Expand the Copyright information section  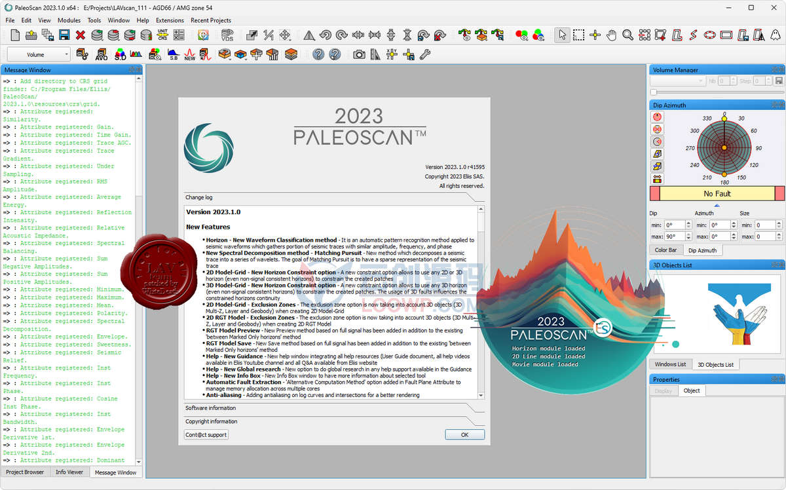[x=334, y=421]
